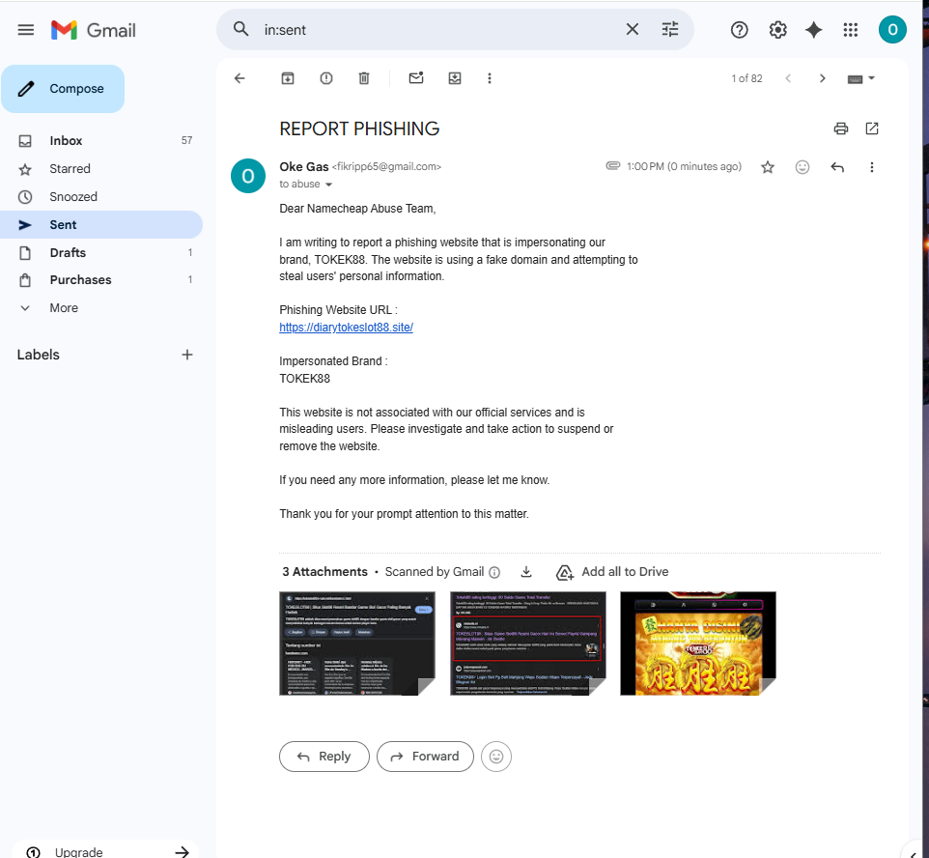Open the main menu hamburger icon
This screenshot has width=929, height=858.
tap(25, 30)
